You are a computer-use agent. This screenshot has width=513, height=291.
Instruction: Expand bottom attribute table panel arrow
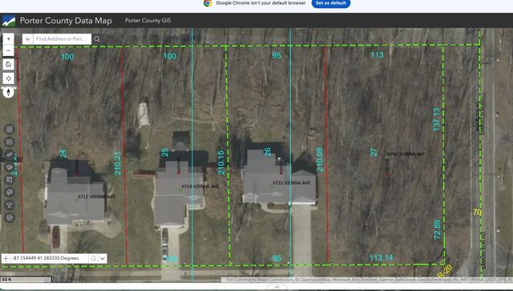277,288
